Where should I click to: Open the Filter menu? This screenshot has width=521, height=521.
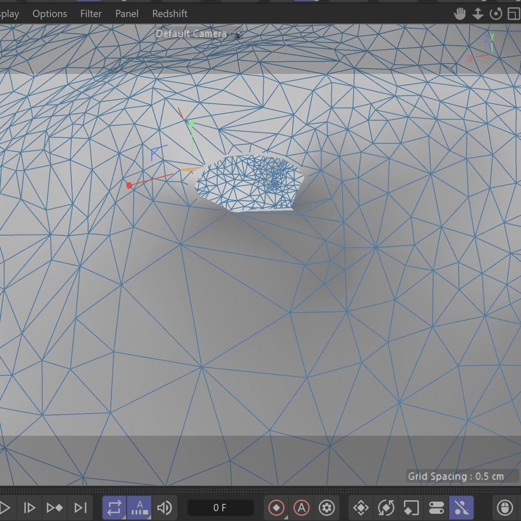(91, 14)
